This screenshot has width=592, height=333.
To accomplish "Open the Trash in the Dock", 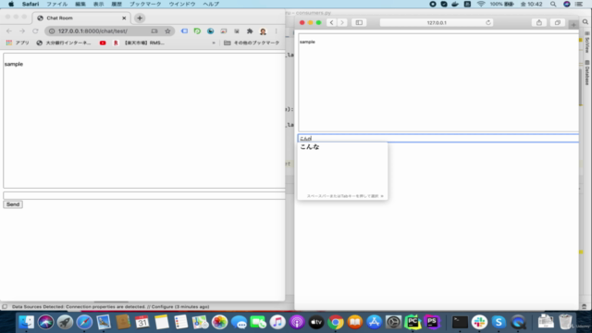I will [x=565, y=322].
